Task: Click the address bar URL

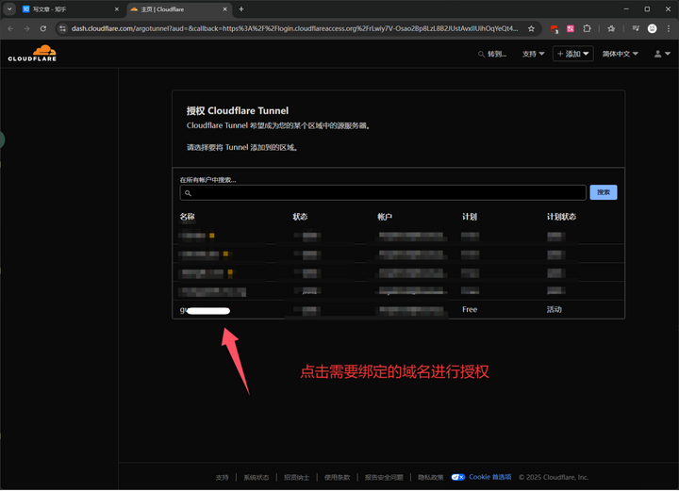Action: [x=294, y=28]
